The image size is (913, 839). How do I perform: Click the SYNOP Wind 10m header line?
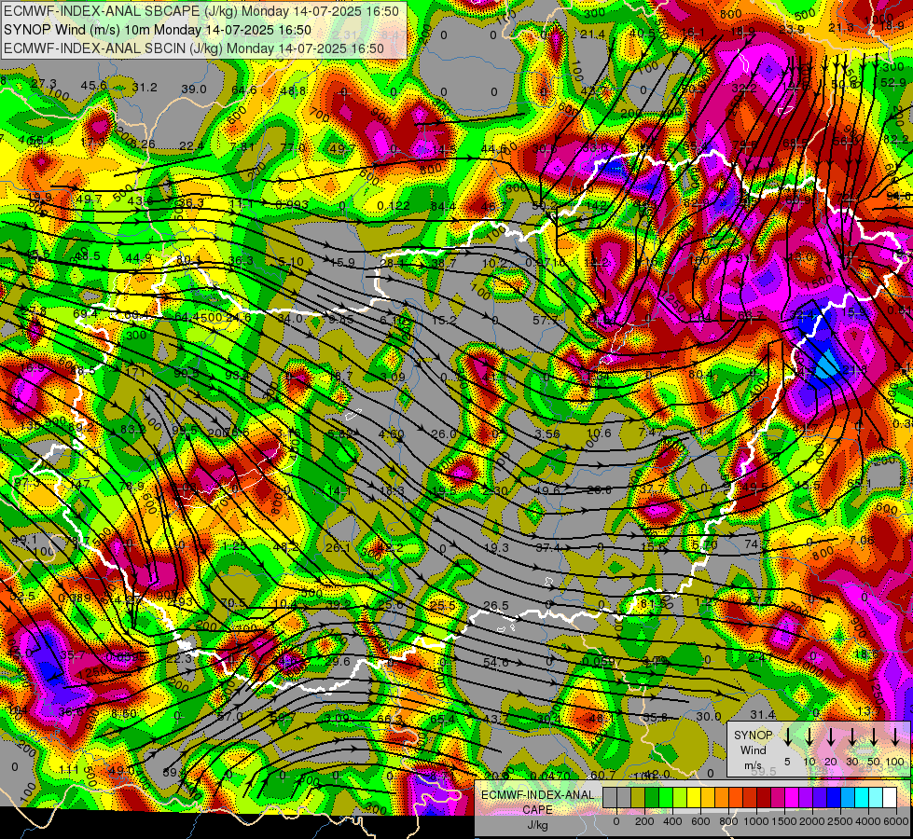[158, 30]
